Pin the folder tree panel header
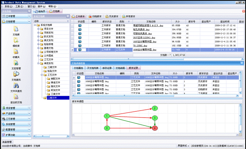Viewport: 246px width, 149px height. tap(68, 16)
